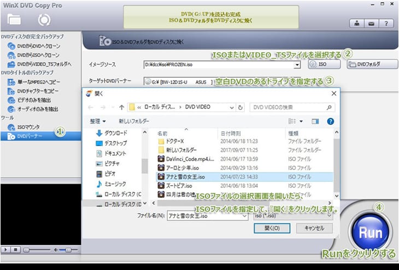Click the forward arrow in file dialog

click(103, 107)
